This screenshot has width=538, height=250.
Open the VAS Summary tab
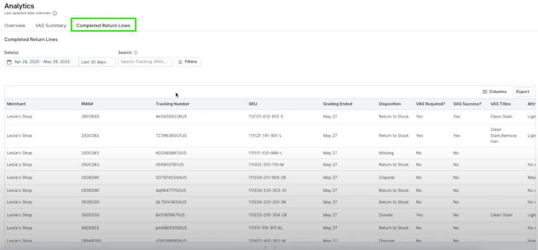tap(51, 26)
